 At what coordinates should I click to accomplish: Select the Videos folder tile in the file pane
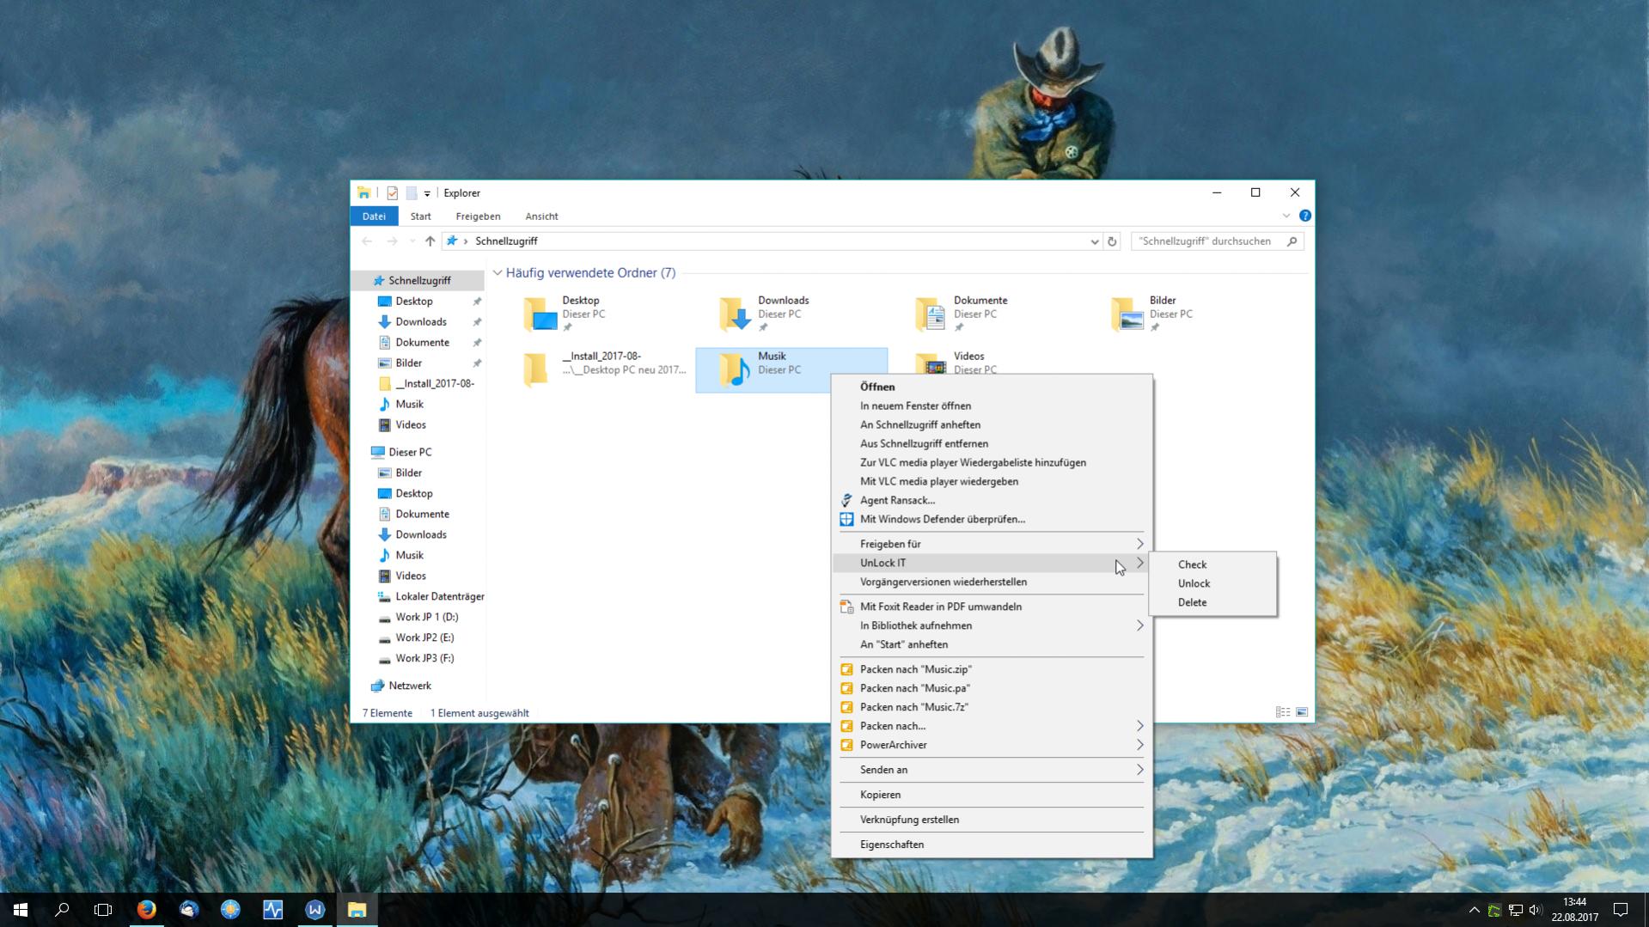coord(968,362)
